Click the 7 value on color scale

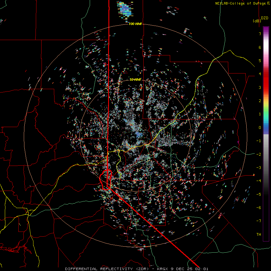[x=260, y=34]
